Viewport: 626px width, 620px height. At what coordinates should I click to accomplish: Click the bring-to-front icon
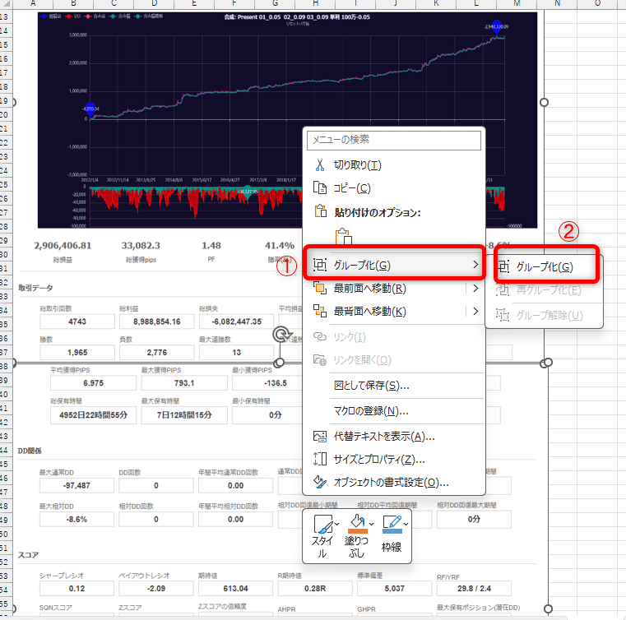pyautogui.click(x=320, y=288)
